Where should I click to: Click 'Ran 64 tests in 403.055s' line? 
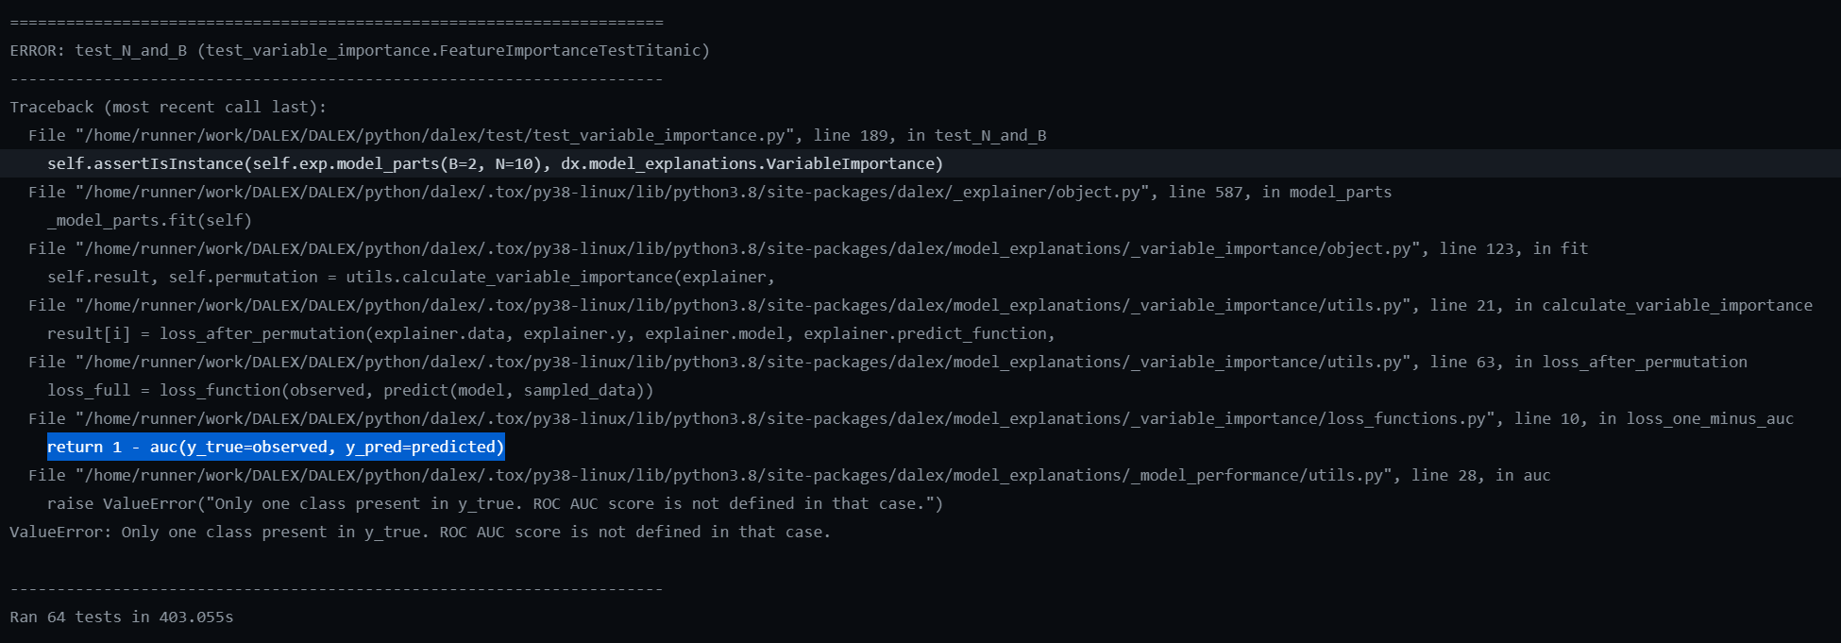(122, 617)
